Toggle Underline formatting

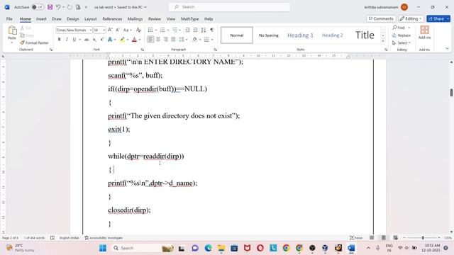(x=74, y=40)
